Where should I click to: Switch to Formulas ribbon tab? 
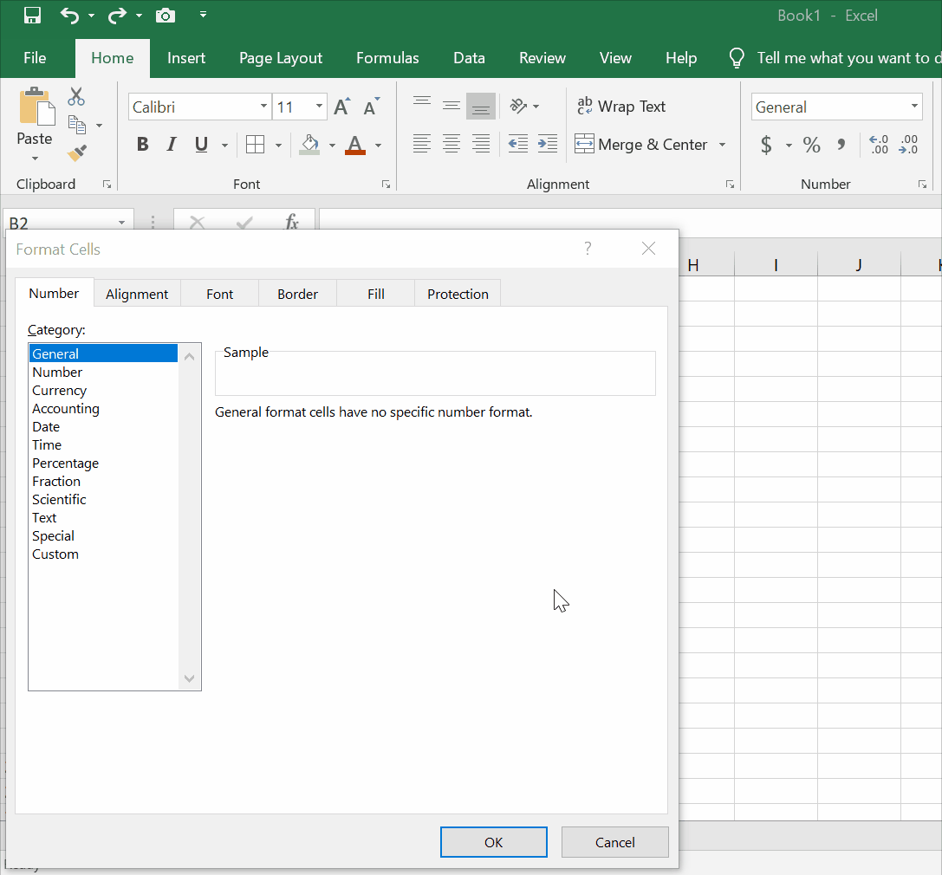387,58
